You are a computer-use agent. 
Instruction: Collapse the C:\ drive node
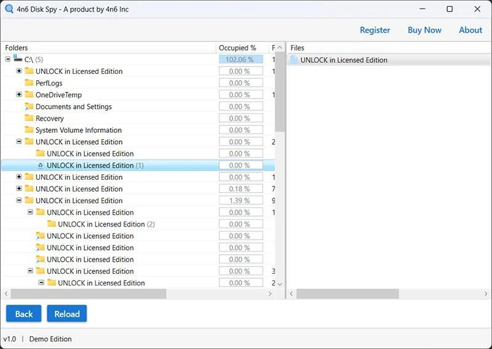pos(8,59)
